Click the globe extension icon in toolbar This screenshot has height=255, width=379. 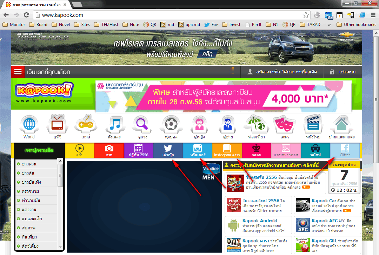click(x=317, y=15)
